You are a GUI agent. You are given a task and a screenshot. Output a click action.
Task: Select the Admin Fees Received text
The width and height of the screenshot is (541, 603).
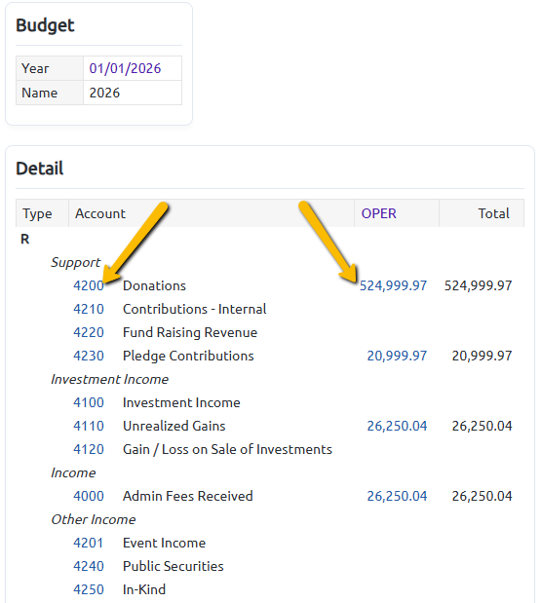click(188, 496)
